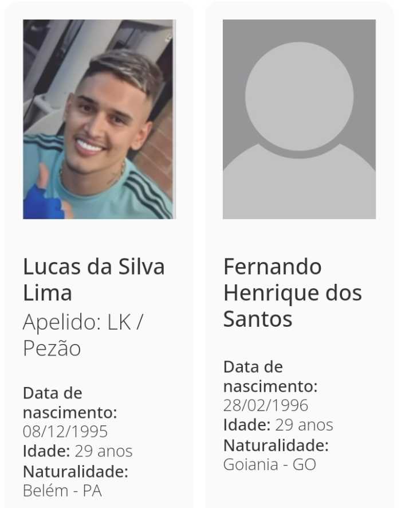Click the word Santos in Fernando's name
This screenshot has width=401, height=508.
258,319
